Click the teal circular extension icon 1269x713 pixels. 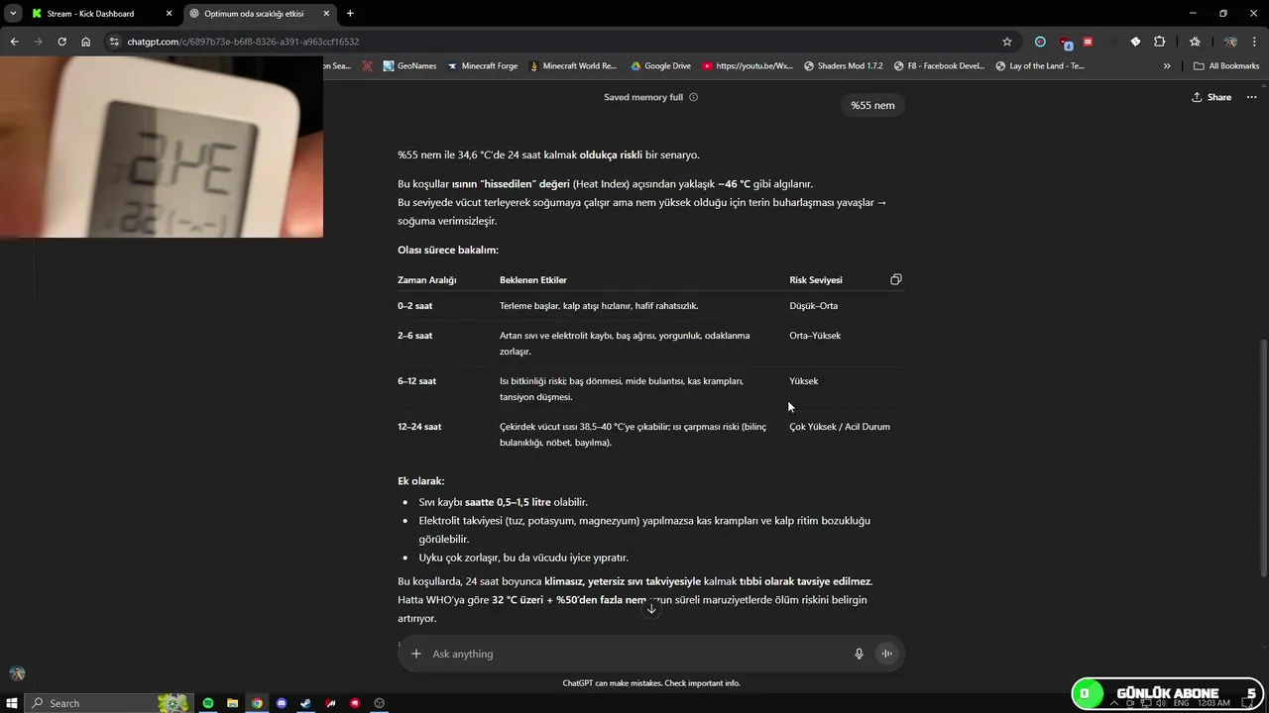point(1040,42)
